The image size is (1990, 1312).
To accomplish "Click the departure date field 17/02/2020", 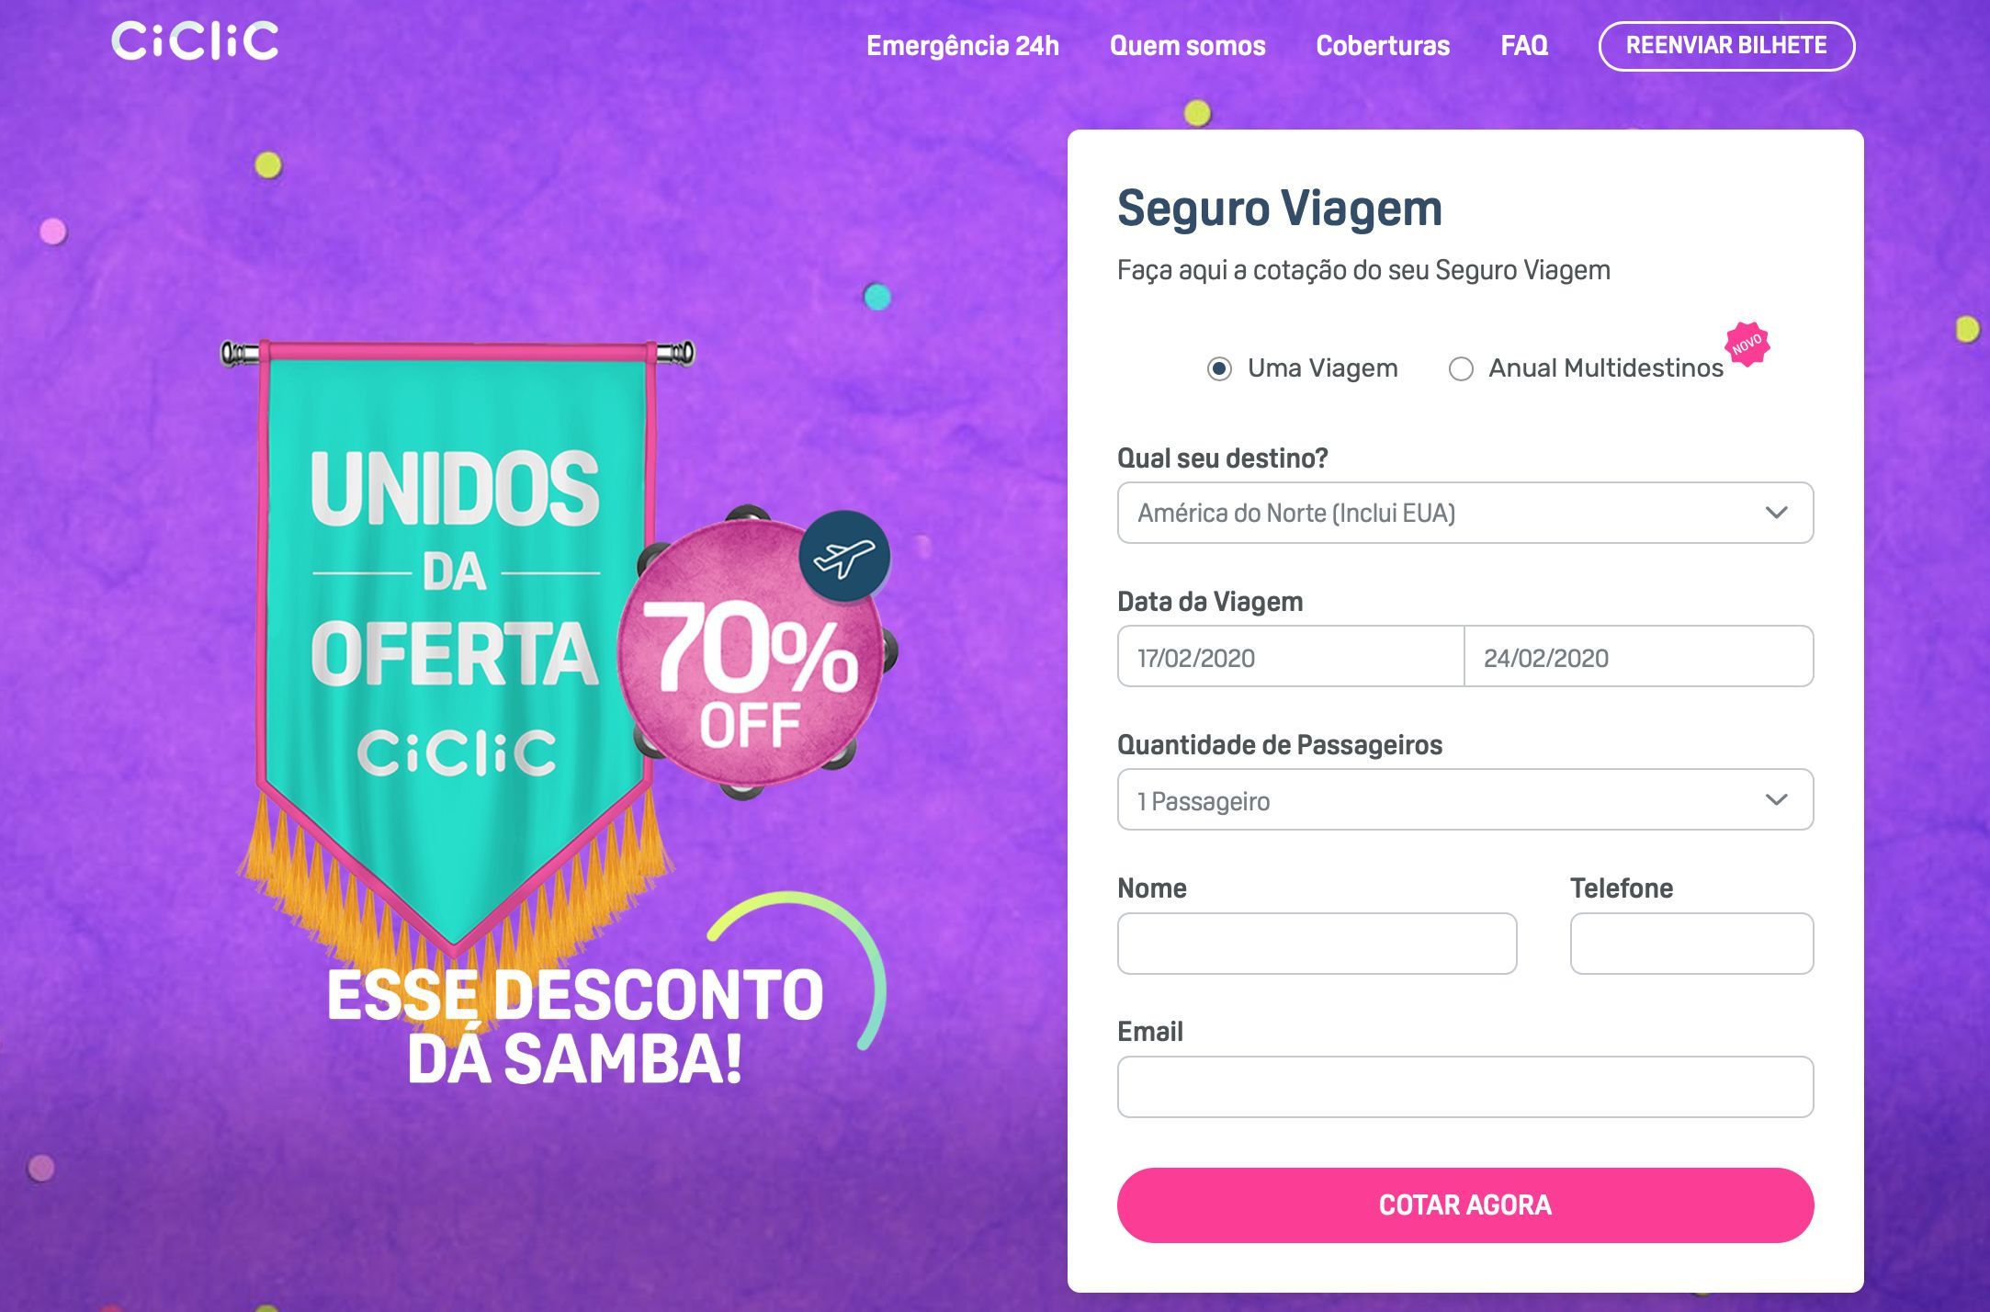I will pos(1290,656).
